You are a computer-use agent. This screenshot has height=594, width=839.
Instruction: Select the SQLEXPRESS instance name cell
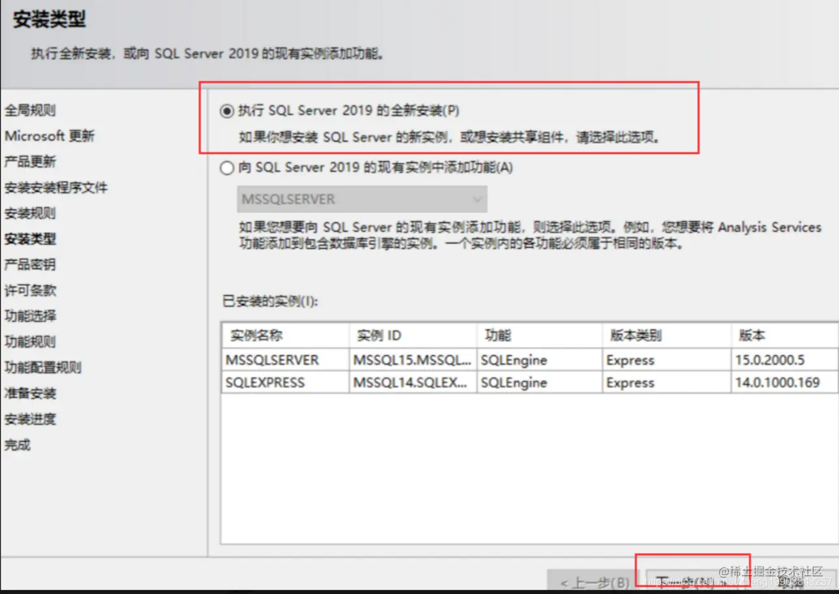285,382
